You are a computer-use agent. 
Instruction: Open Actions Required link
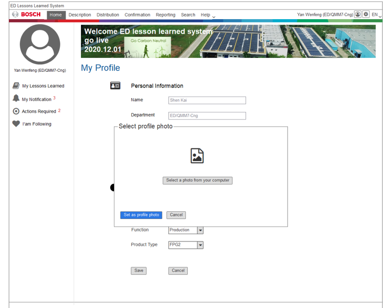click(39, 111)
